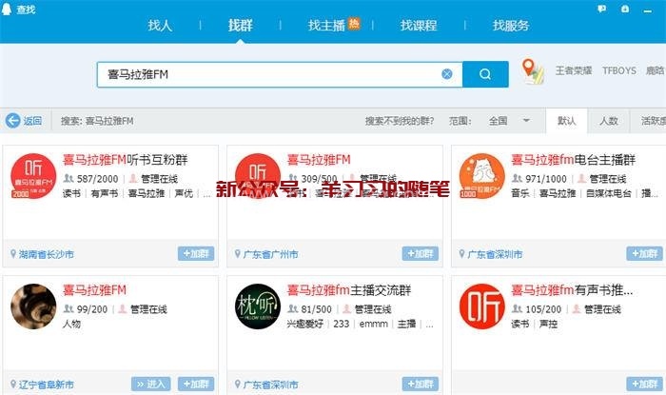Switch to the 找主播 tab
This screenshot has height=395, width=666.
(333, 26)
